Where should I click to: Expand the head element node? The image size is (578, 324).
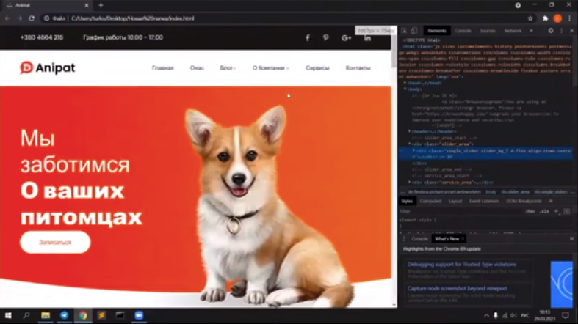pyautogui.click(x=405, y=83)
